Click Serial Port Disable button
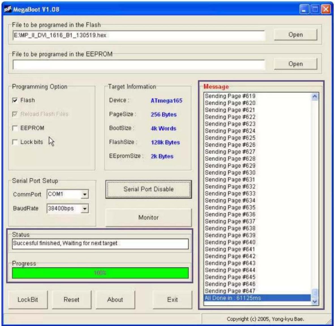Viewport: 335px width, 326px height. [x=149, y=189]
